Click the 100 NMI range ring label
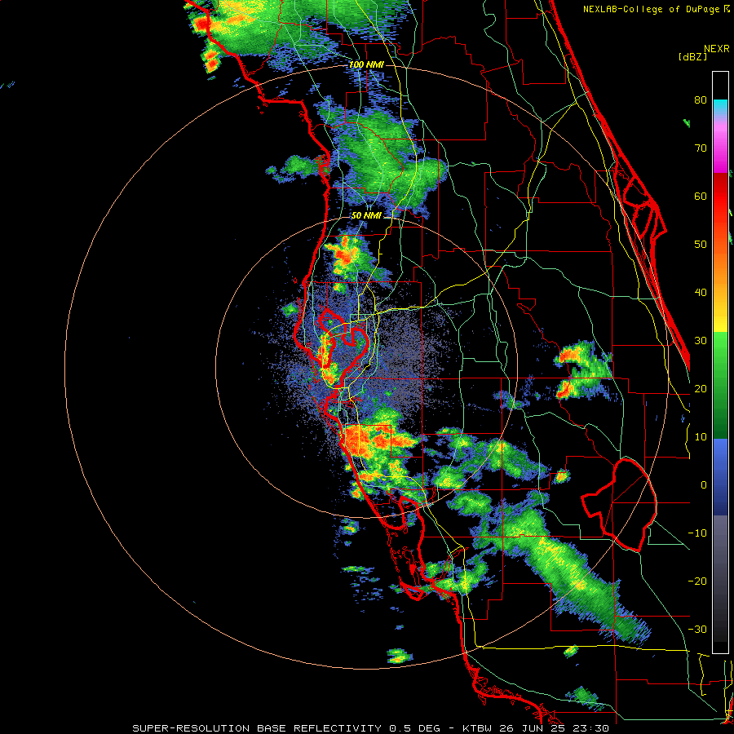This screenshot has width=734, height=734. pos(366,64)
